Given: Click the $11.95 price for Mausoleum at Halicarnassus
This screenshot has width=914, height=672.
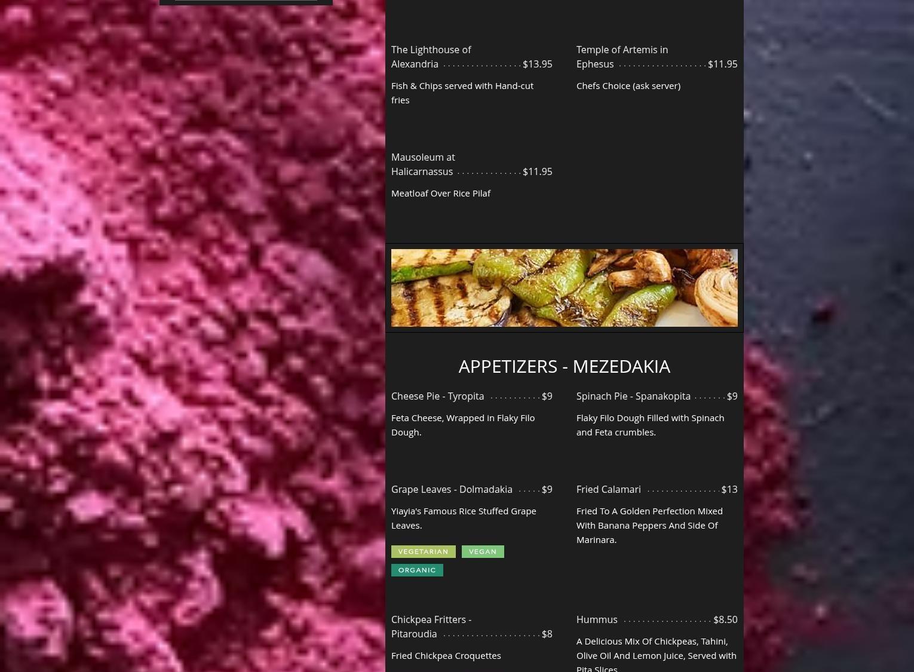Looking at the screenshot, I should click(x=538, y=171).
